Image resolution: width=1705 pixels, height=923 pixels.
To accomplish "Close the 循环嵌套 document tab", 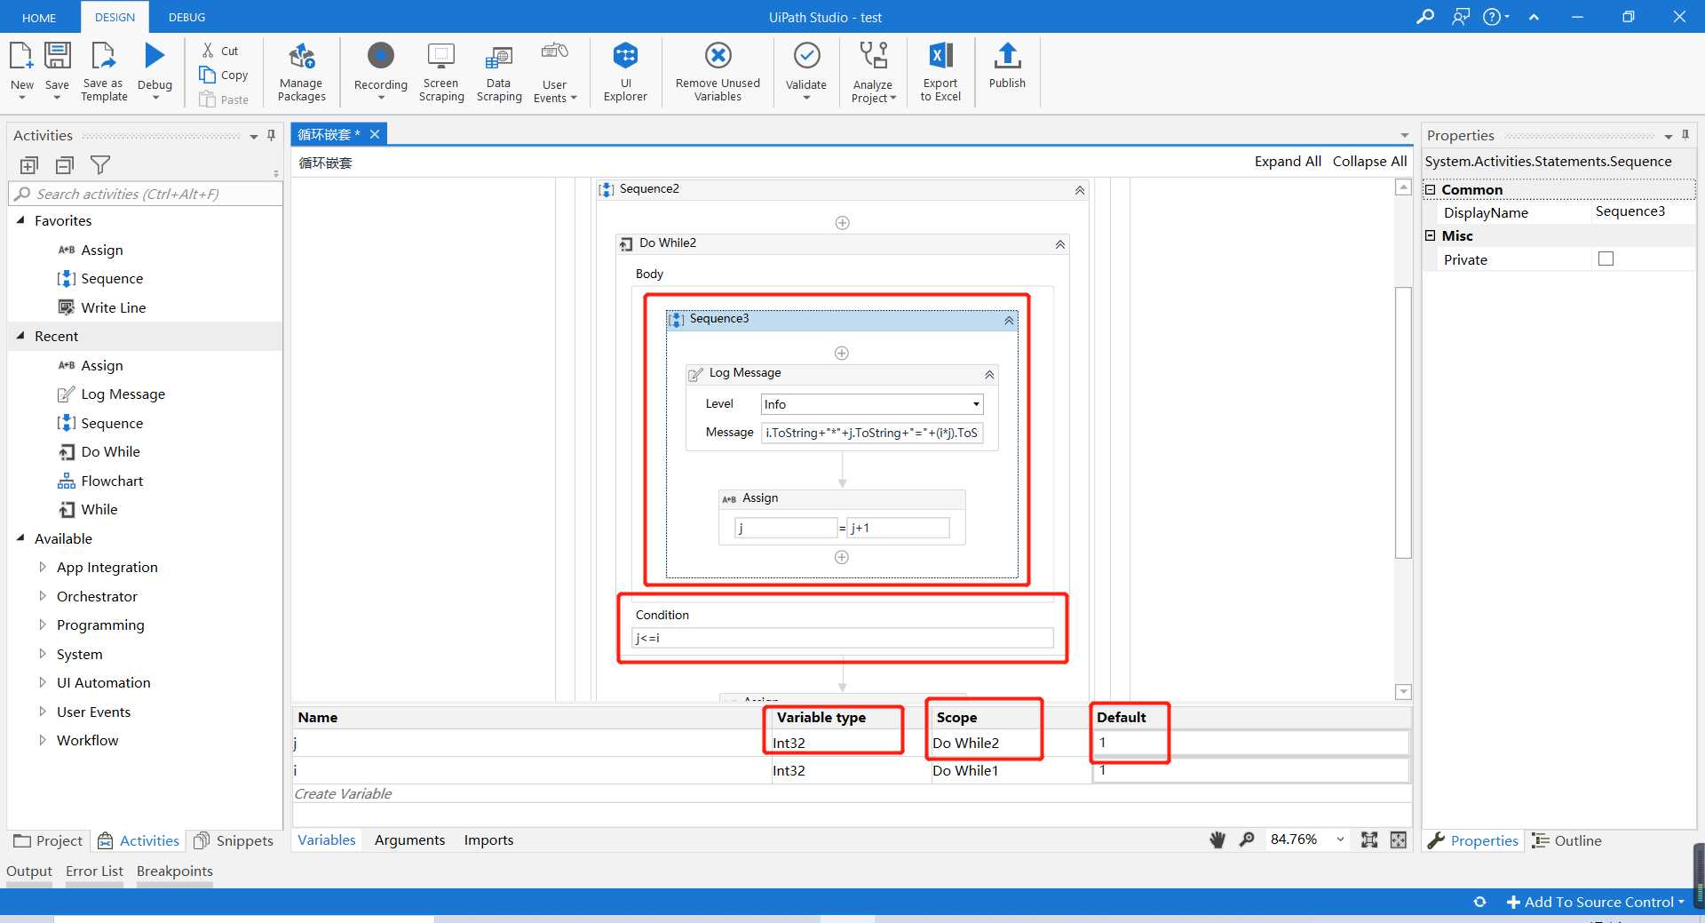I will click(x=375, y=134).
